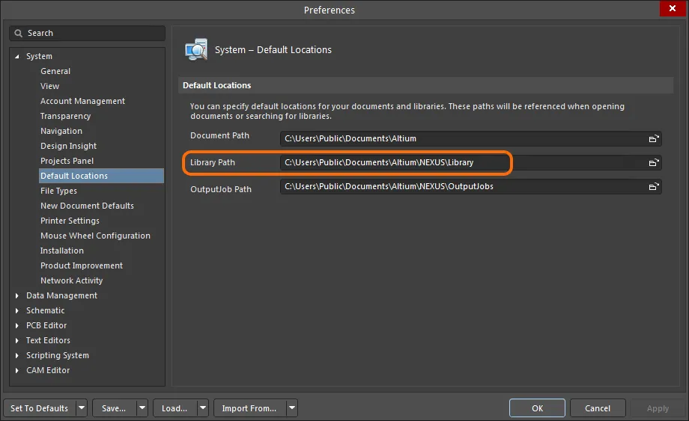Open the Save dropdown arrow
Image resolution: width=689 pixels, height=421 pixels.
pos(142,408)
